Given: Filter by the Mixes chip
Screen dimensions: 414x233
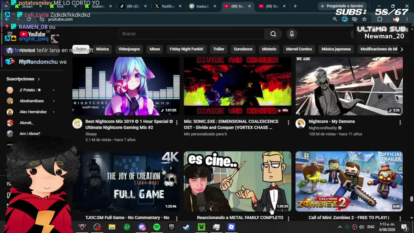Looking at the screenshot, I should tap(155, 49).
